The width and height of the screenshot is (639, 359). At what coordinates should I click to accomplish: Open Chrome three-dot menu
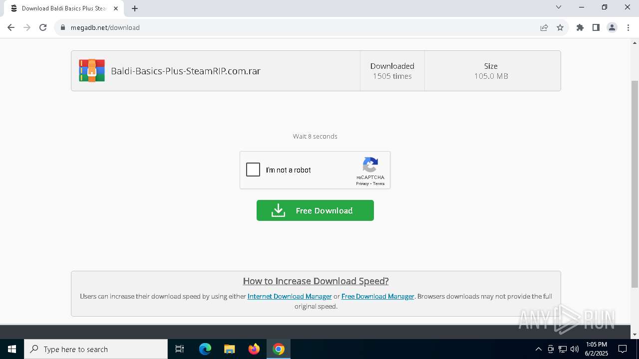(628, 27)
